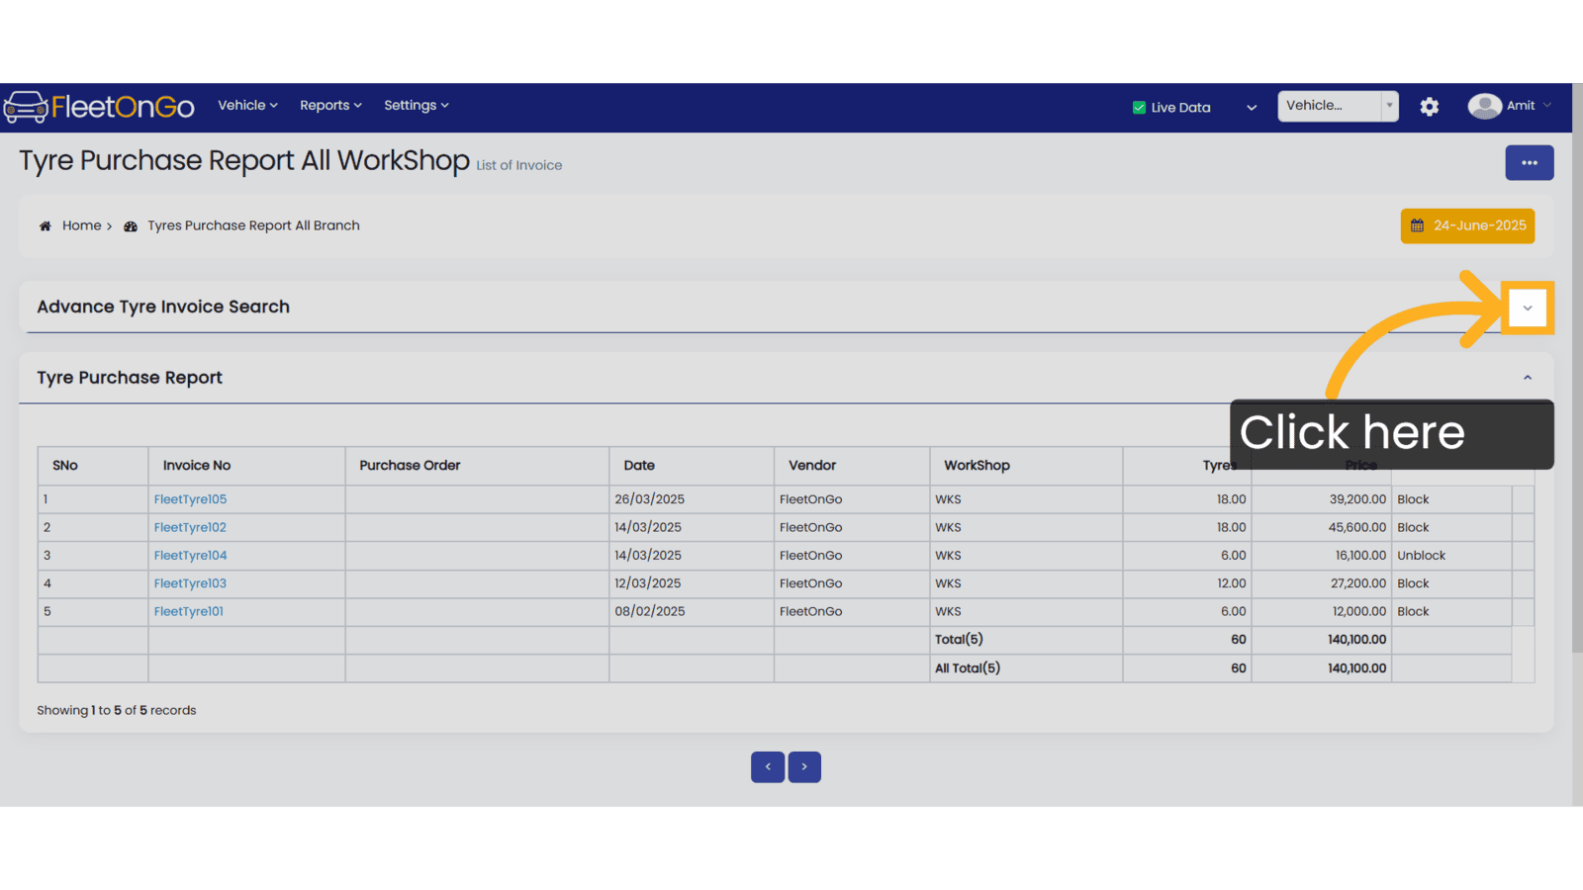Click price 12,000.00 cell
Viewport: 1583px width, 890px height.
coord(1321,611)
